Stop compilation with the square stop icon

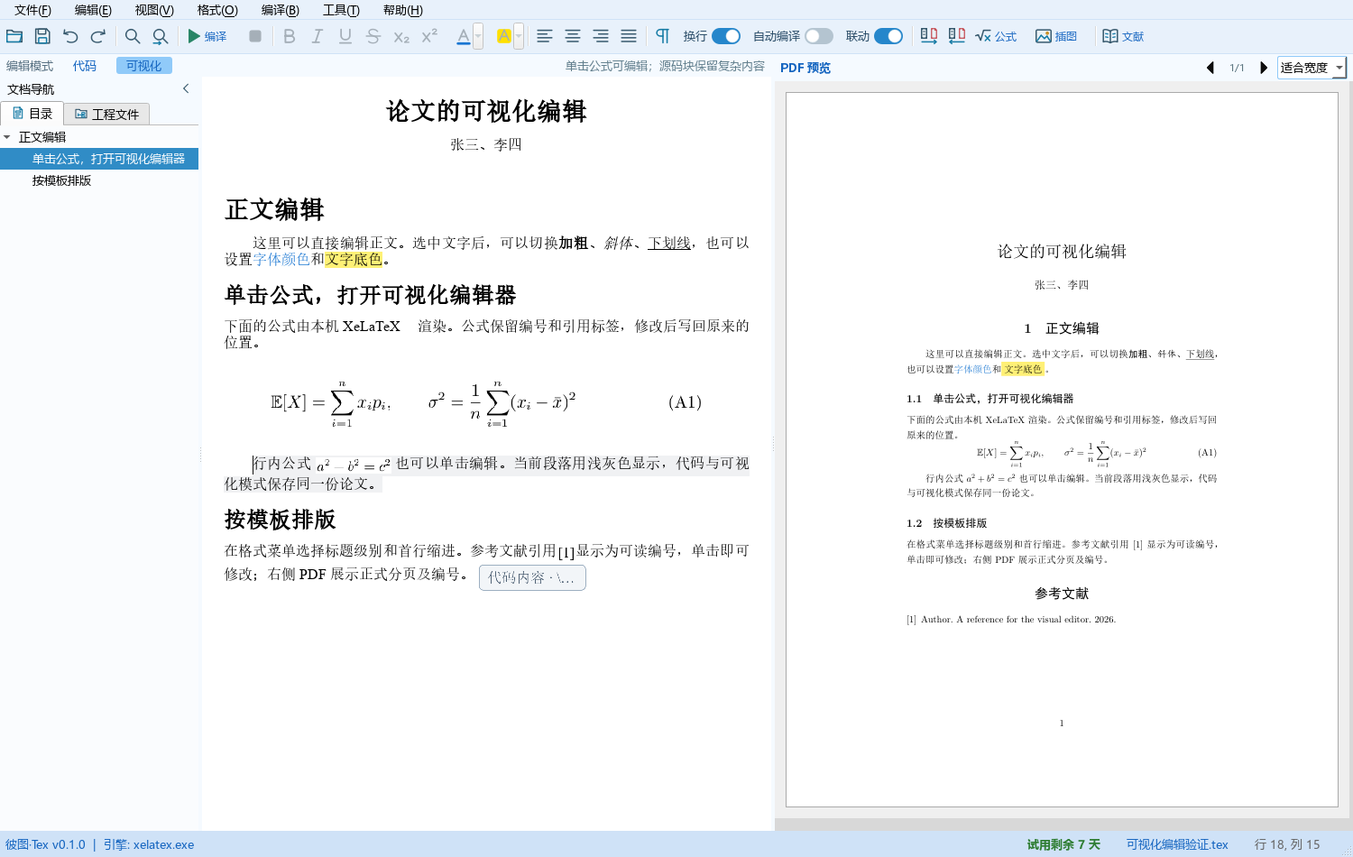[x=255, y=36]
